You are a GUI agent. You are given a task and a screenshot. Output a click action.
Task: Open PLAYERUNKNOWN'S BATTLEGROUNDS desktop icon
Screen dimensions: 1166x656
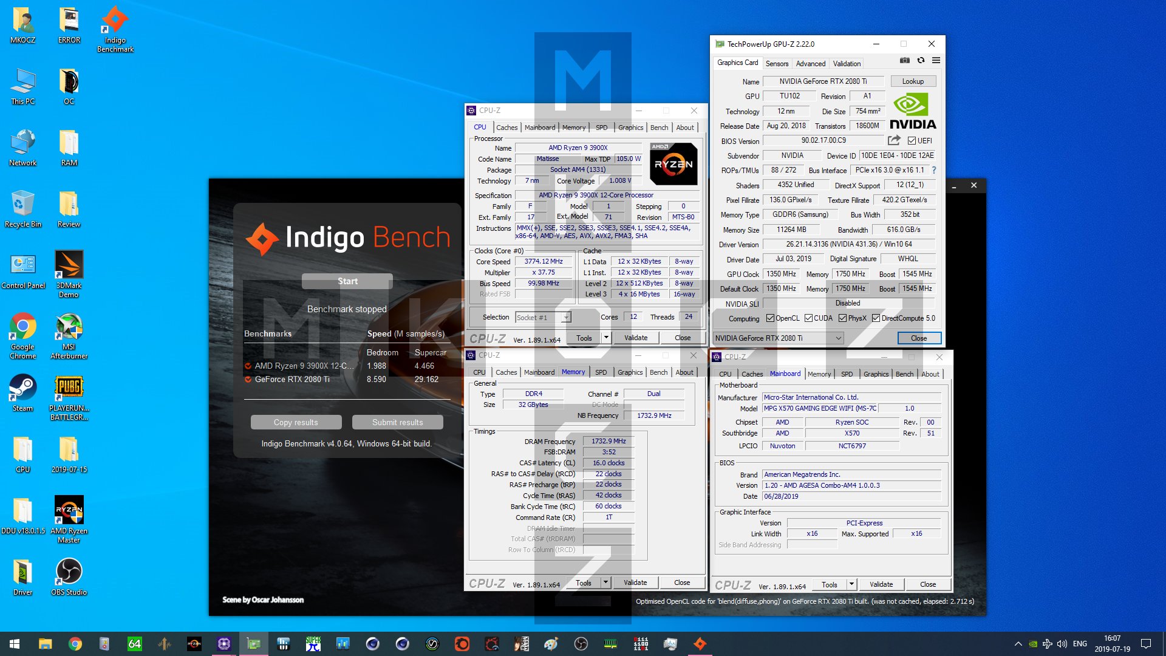(x=69, y=397)
